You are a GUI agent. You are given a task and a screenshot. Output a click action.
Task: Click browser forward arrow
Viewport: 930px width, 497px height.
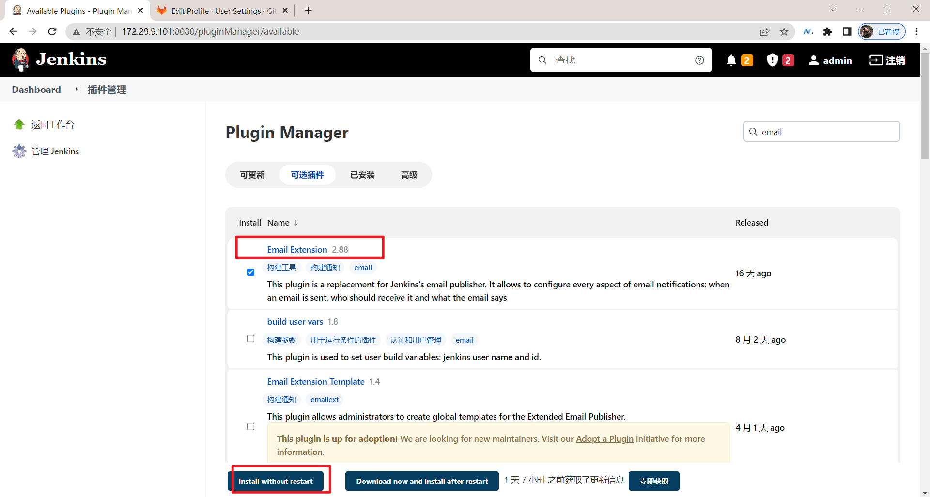click(32, 31)
